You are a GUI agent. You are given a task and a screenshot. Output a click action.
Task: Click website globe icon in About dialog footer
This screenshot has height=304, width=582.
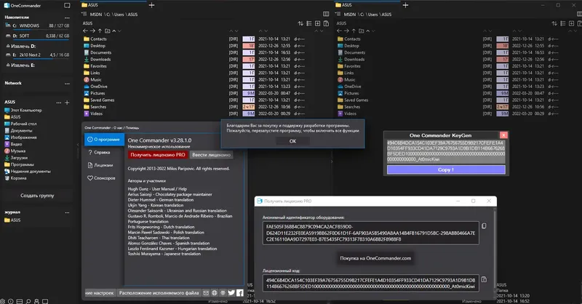pos(215,293)
